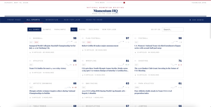
Task: Click the Wrestling up-arrow +7 indicator
Action: [x=127, y=65]
